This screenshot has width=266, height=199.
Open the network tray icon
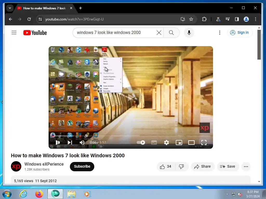(234, 194)
